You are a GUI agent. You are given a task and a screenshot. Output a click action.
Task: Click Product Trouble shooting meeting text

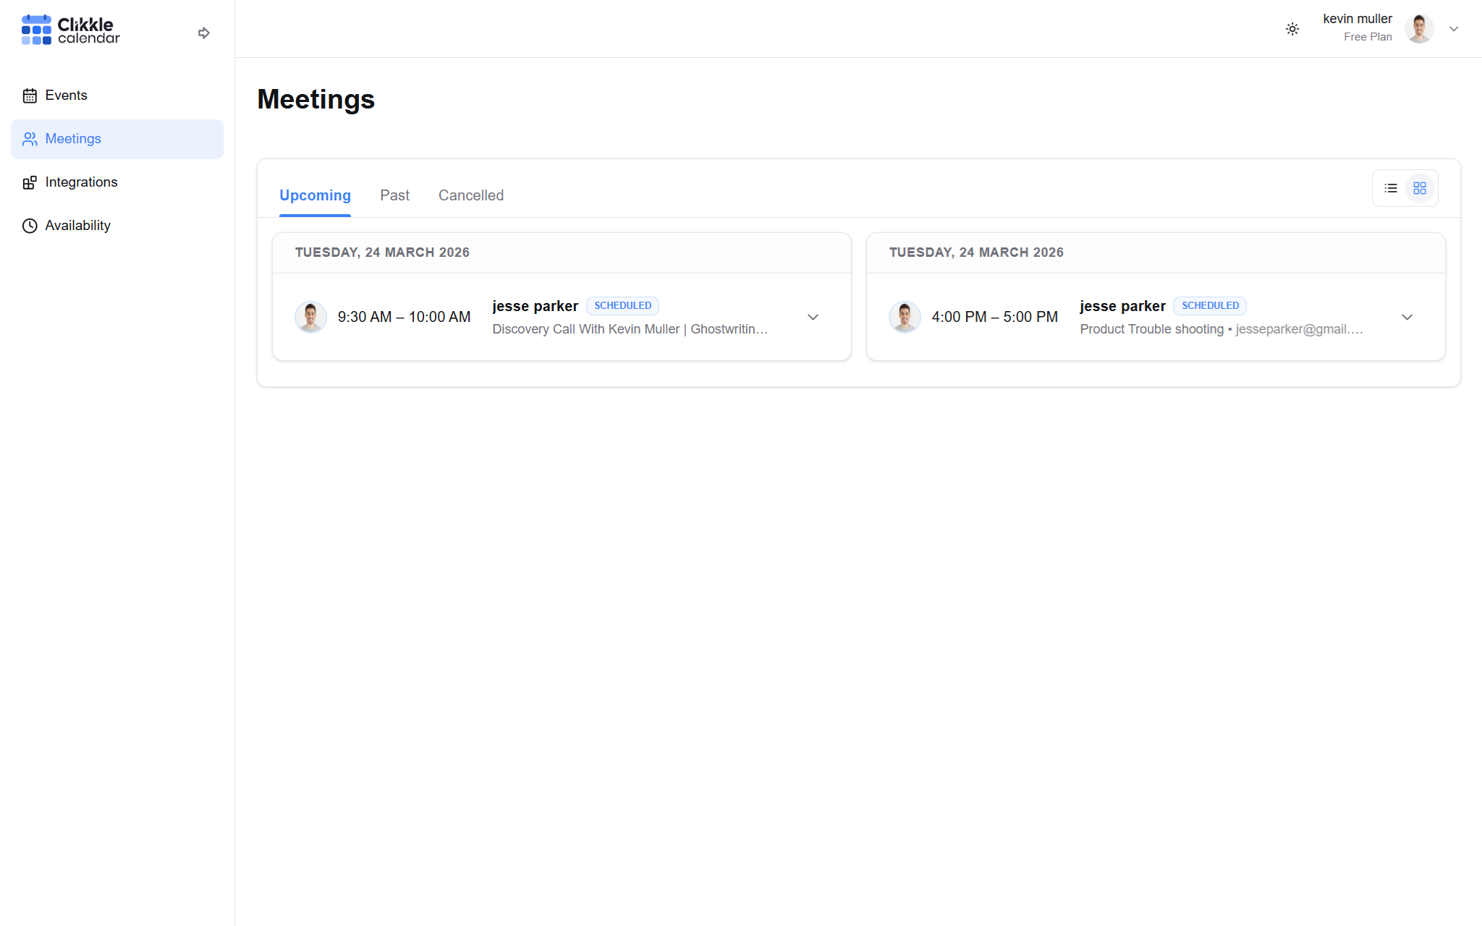[x=1151, y=329]
